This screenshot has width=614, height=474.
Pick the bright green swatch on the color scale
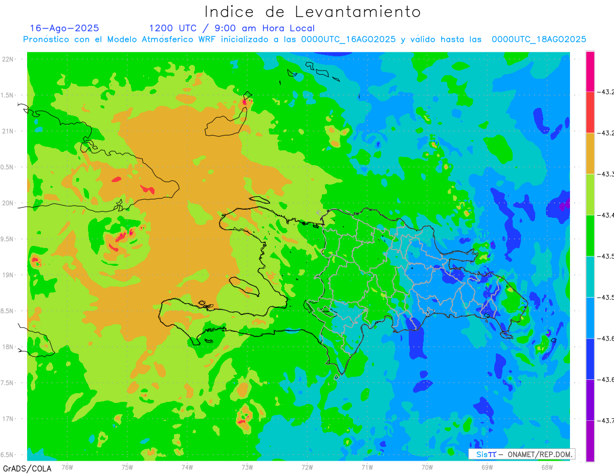[590, 235]
